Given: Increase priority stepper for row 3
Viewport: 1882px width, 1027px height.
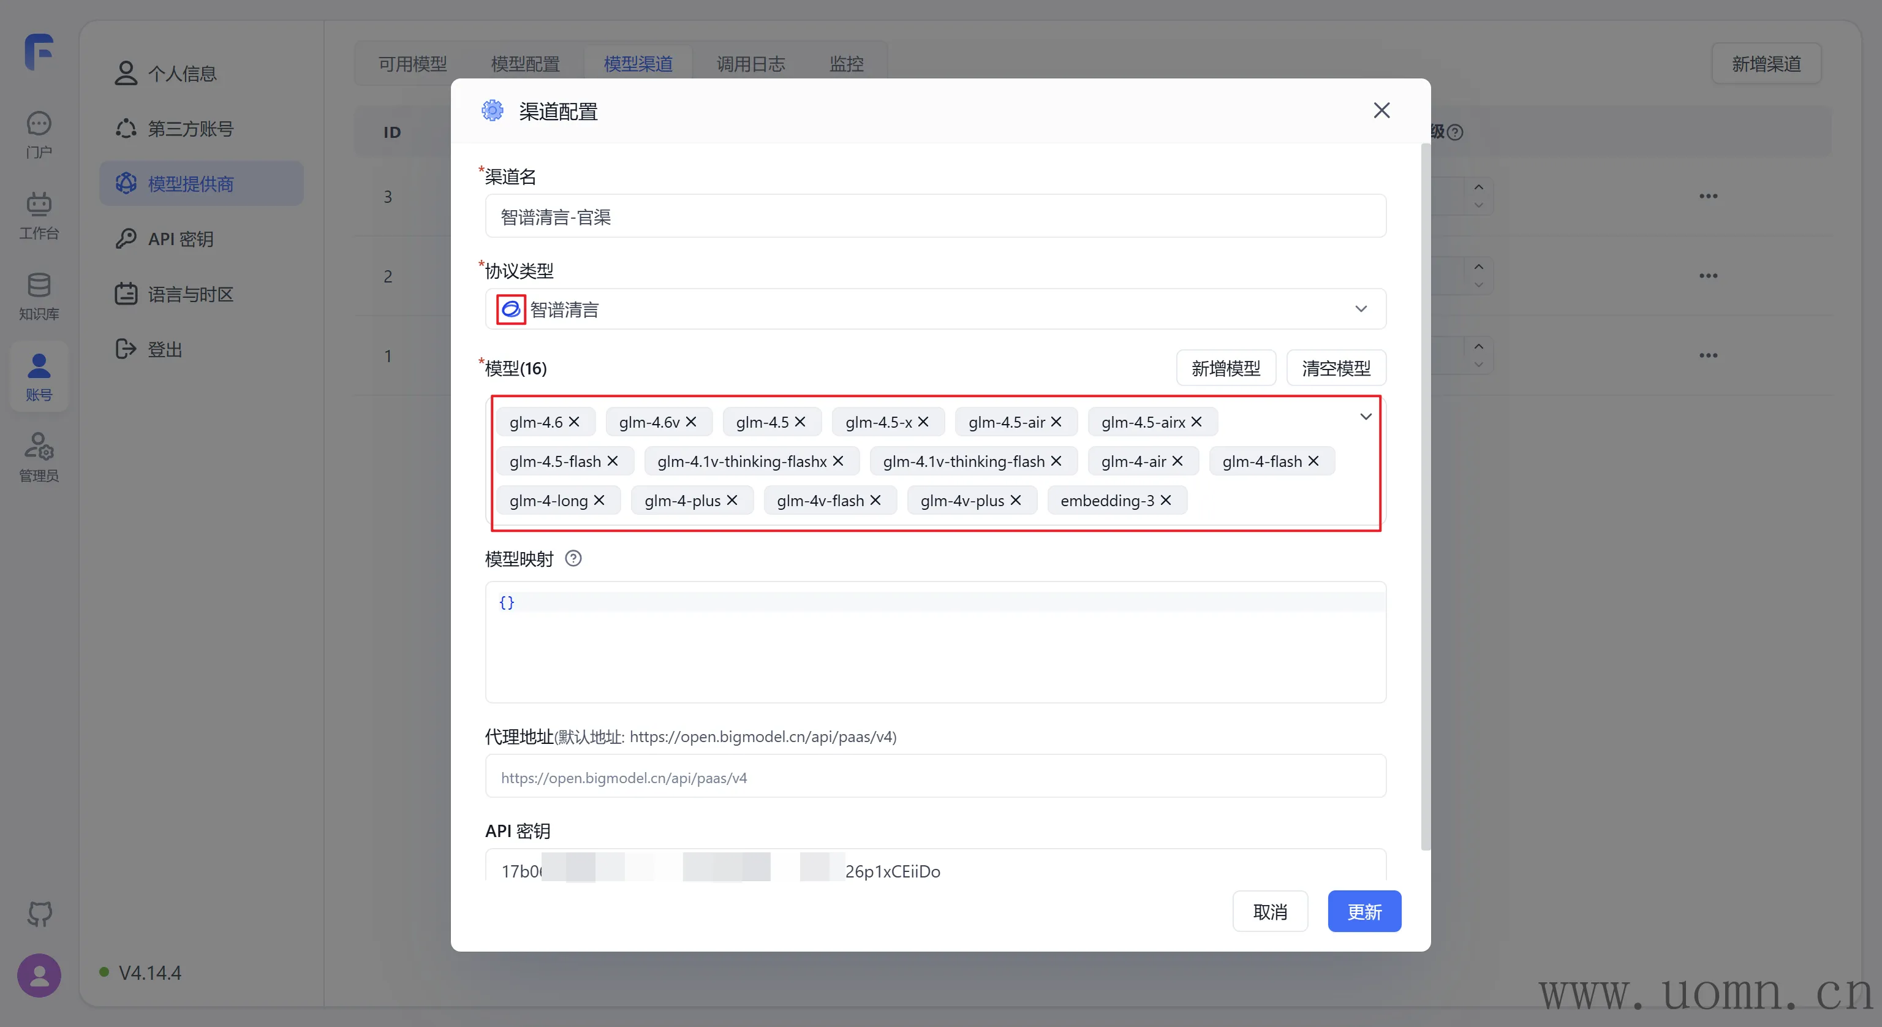Looking at the screenshot, I should tap(1479, 187).
